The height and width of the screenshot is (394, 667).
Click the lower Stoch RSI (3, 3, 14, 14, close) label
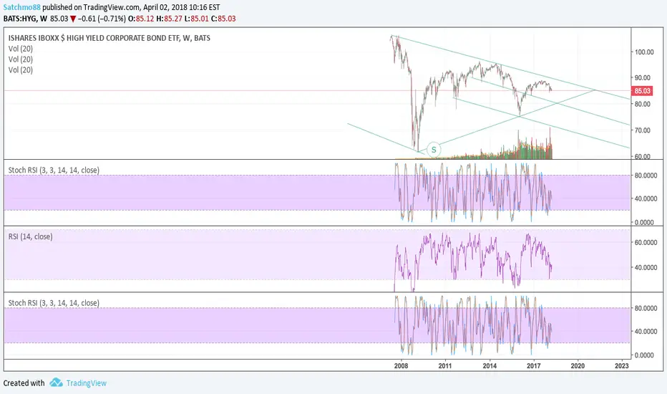point(54,303)
